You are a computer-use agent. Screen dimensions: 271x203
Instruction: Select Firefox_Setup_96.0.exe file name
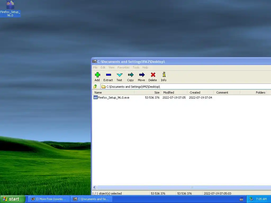coord(114,98)
